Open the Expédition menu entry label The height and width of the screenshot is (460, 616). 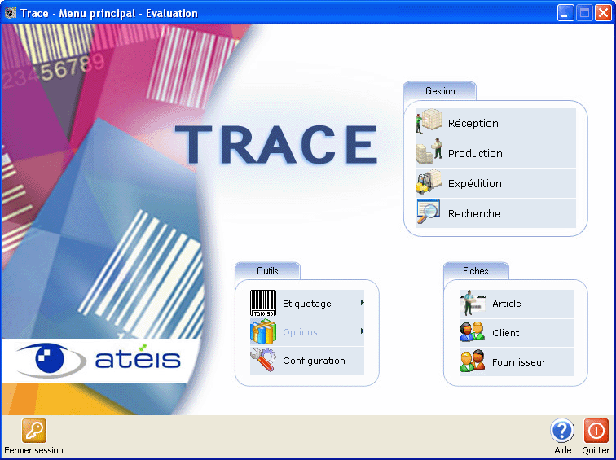(474, 184)
